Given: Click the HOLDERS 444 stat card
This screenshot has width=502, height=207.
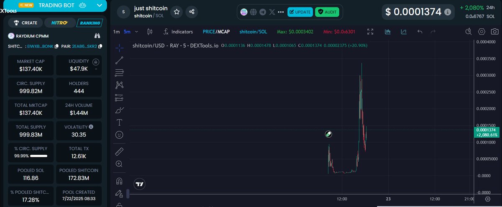Looking at the screenshot, I should pyautogui.click(x=79, y=87).
